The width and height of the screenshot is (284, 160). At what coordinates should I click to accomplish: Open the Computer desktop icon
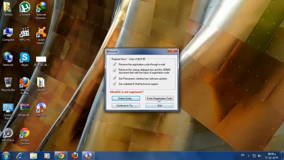click(x=8, y=34)
